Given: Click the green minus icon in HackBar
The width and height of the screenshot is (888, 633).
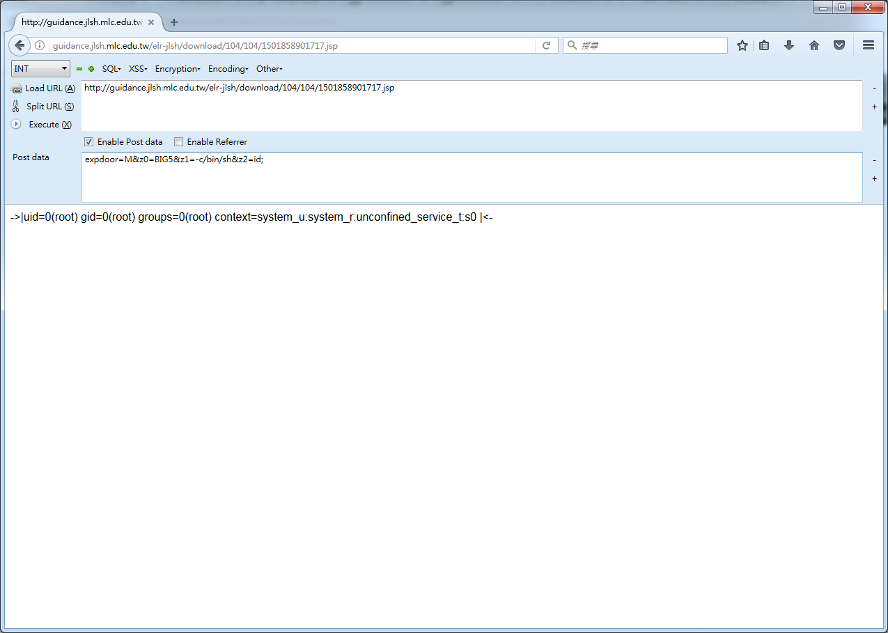Looking at the screenshot, I should 79,69.
